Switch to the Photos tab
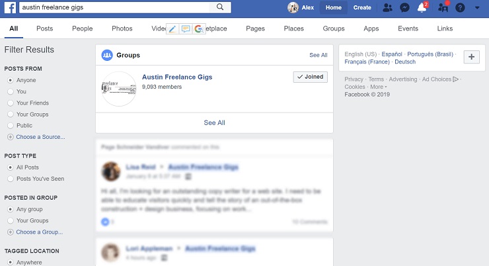 (122, 28)
